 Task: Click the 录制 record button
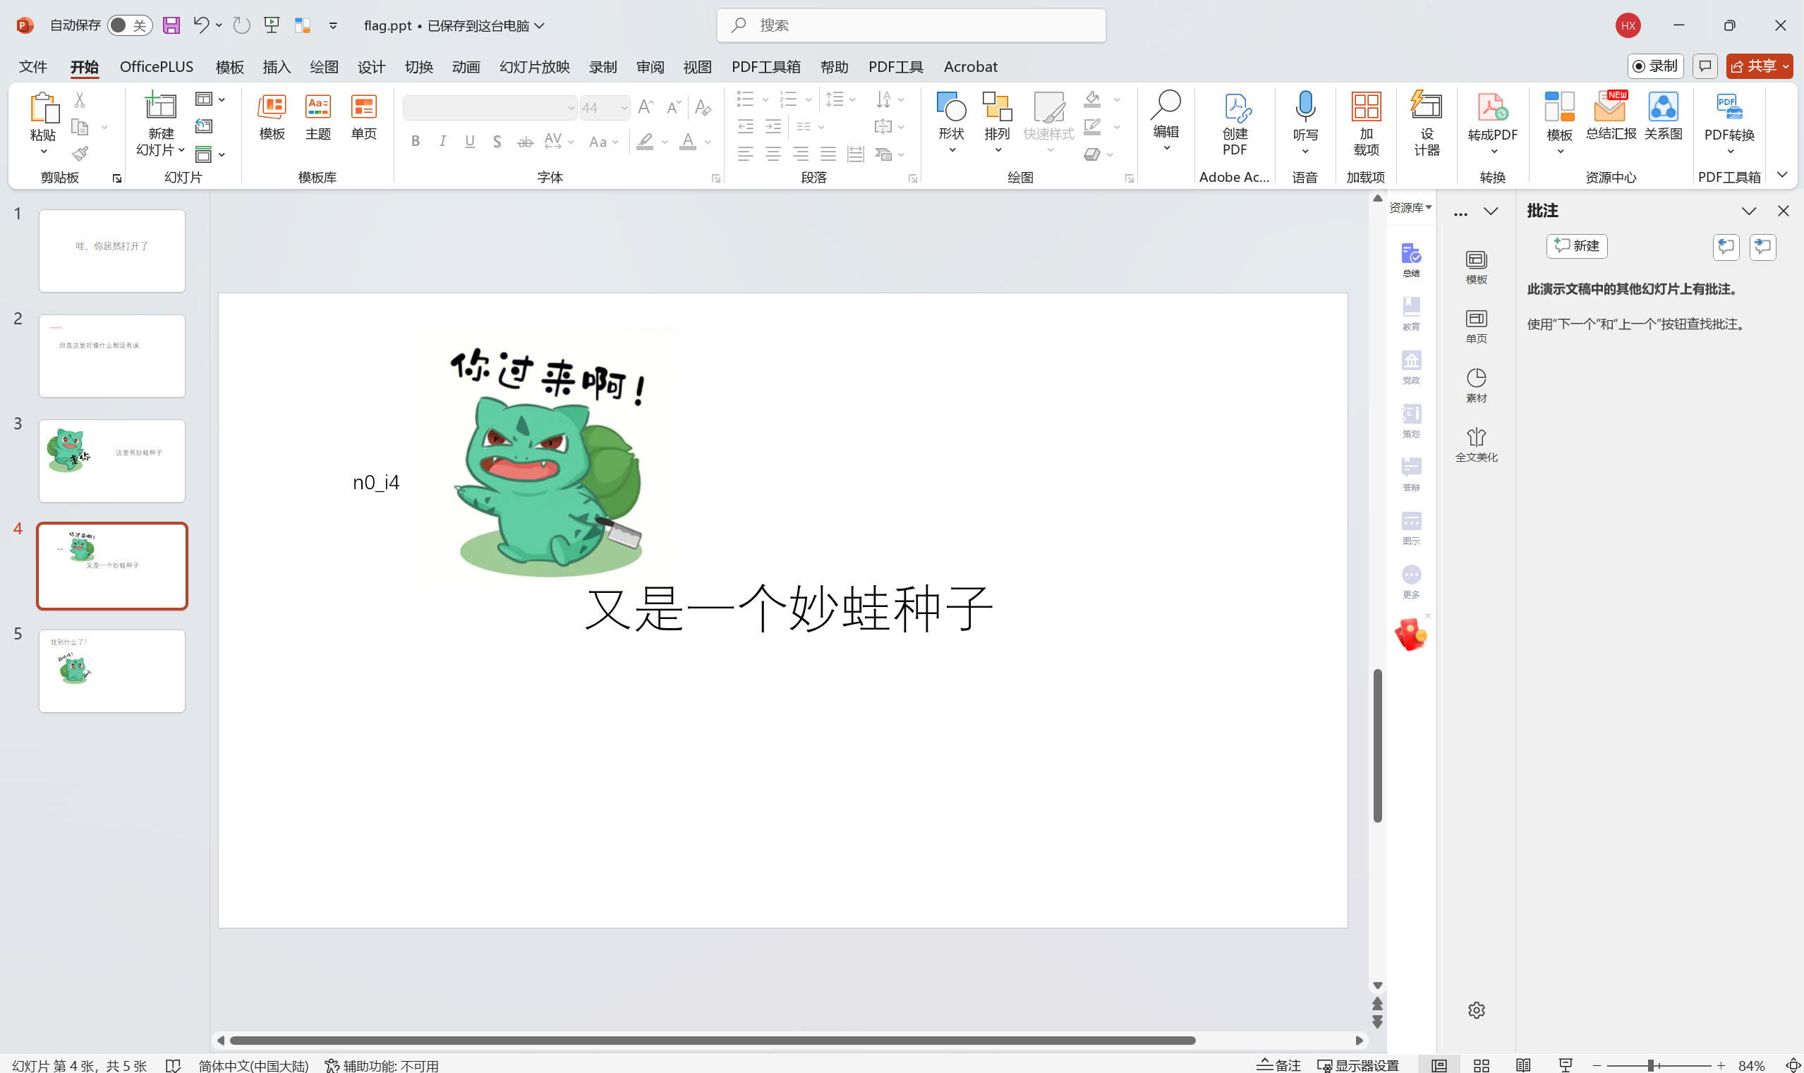pyautogui.click(x=1656, y=66)
